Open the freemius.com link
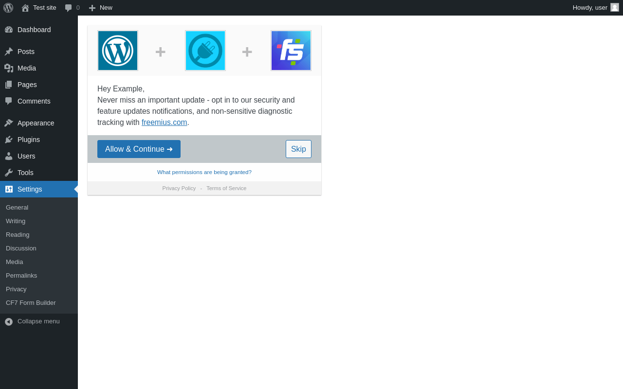The image size is (623, 389). (x=165, y=123)
